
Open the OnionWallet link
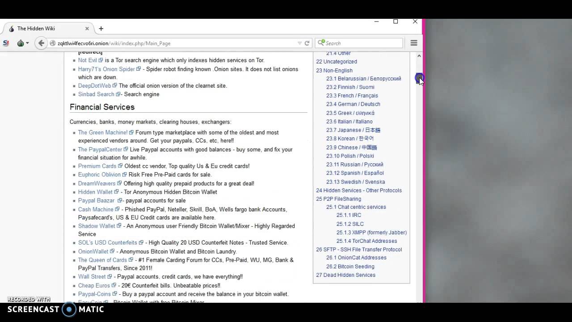[93, 252]
